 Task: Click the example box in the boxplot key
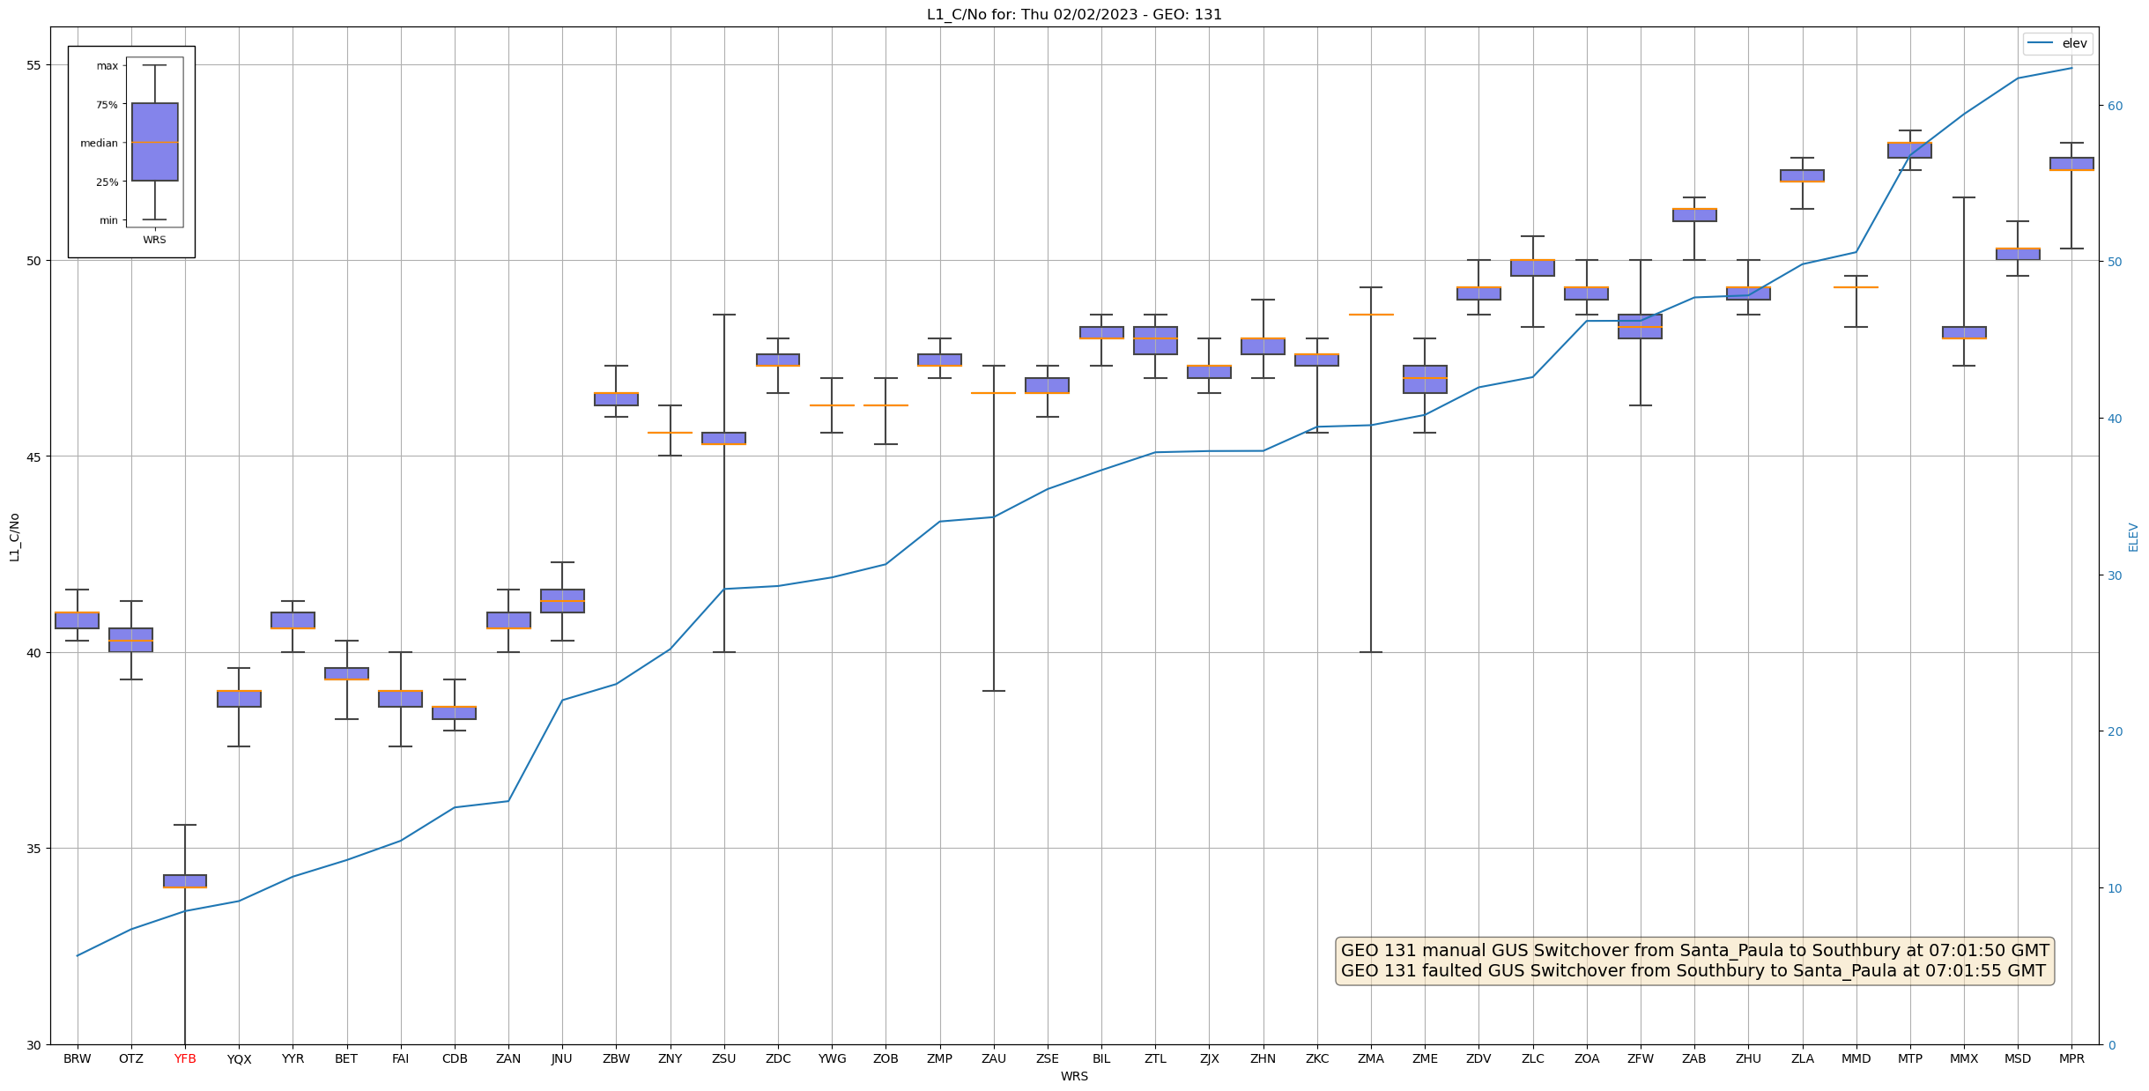pyautogui.click(x=155, y=142)
